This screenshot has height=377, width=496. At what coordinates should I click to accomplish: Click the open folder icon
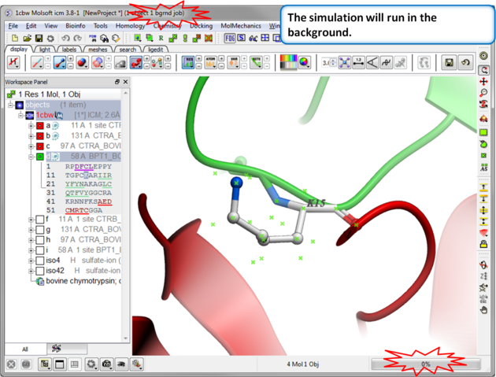(27, 38)
